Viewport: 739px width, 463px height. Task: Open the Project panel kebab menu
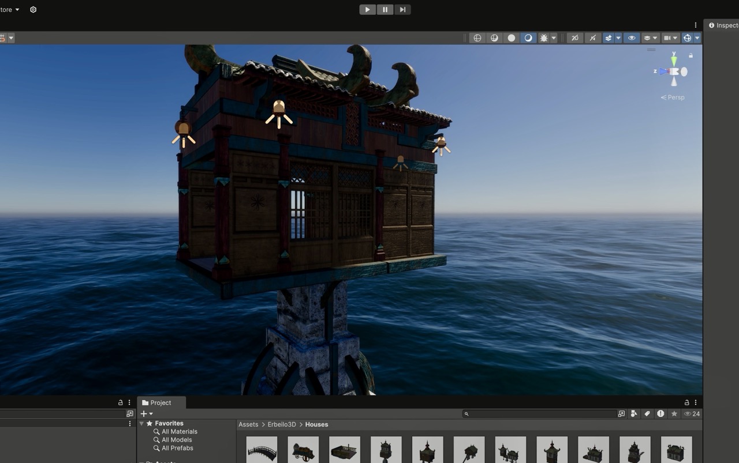tap(696, 402)
